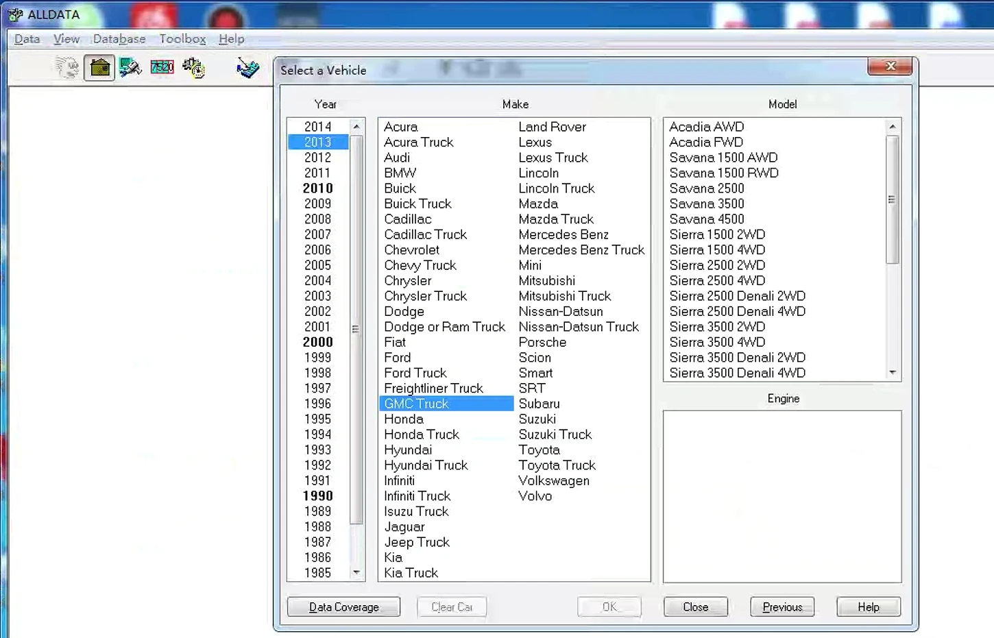Image resolution: width=994 pixels, height=638 pixels.
Task: Click the blue toolbox icon in toolbar
Action: 247,67
